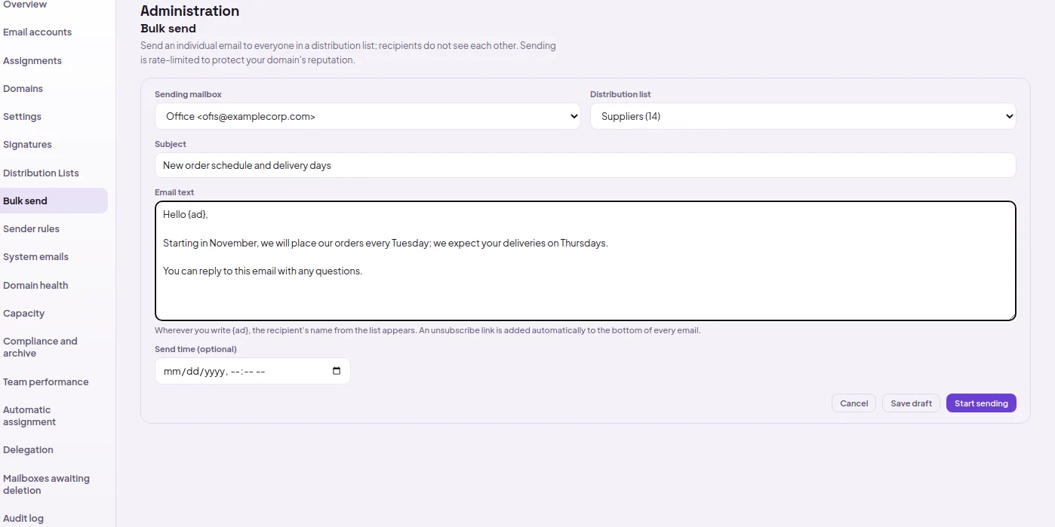Click the {ad} placeholder help text below textarea
Screen dimensions: 1055x527
(x=427, y=330)
